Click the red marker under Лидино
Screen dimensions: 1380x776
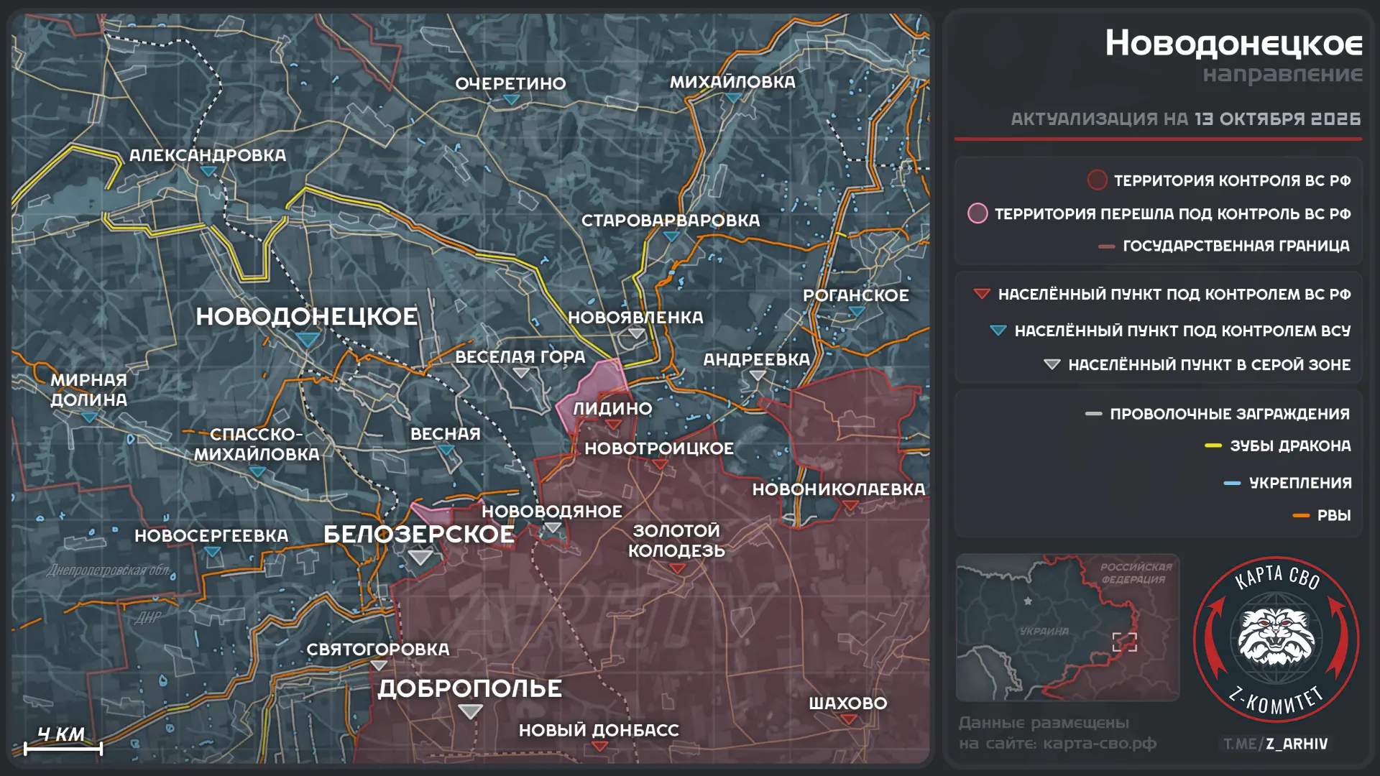click(612, 425)
